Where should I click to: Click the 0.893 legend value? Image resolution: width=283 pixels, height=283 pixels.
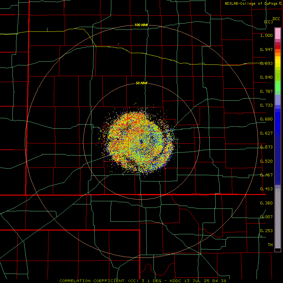[266, 63]
